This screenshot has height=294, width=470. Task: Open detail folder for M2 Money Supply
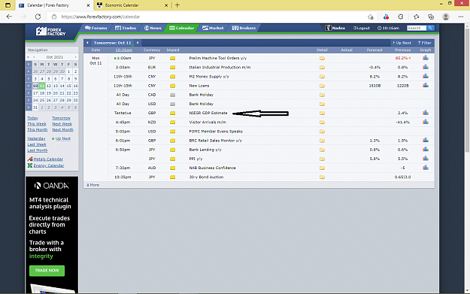coord(322,77)
